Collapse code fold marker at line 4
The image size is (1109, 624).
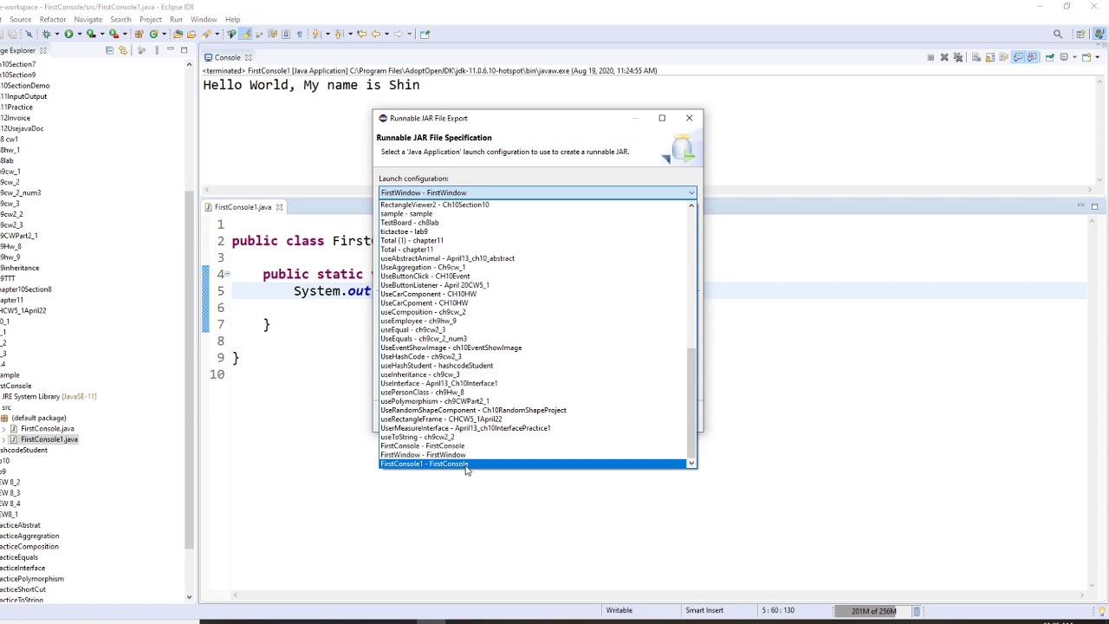point(227,274)
